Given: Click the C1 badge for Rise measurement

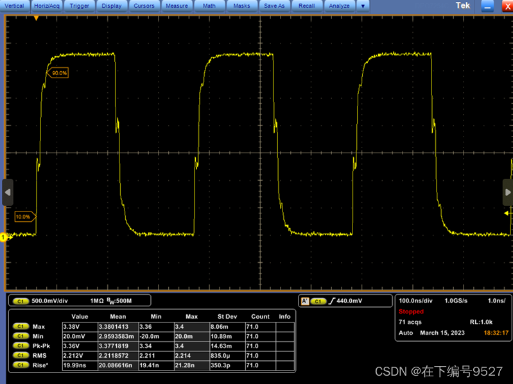Looking at the screenshot, I should (21, 365).
